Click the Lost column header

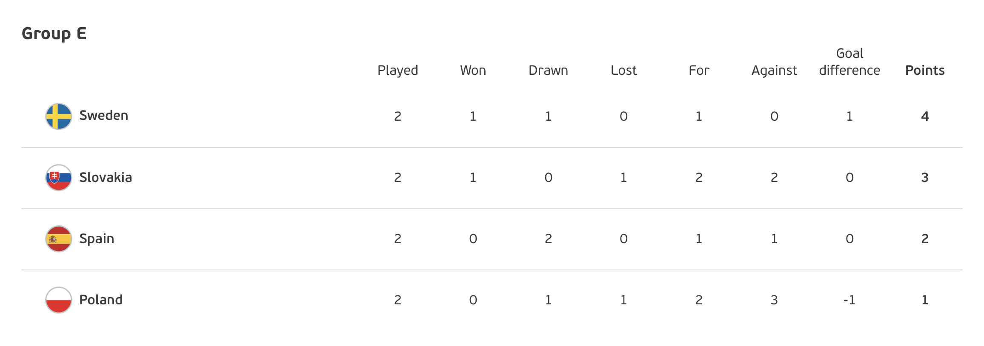pyautogui.click(x=624, y=70)
